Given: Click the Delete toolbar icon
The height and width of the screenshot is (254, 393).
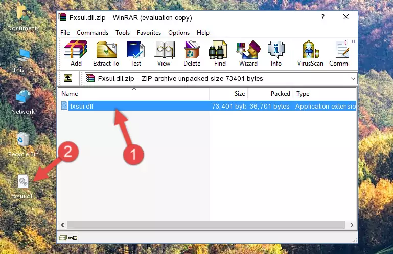Looking at the screenshot, I should 192,53.
